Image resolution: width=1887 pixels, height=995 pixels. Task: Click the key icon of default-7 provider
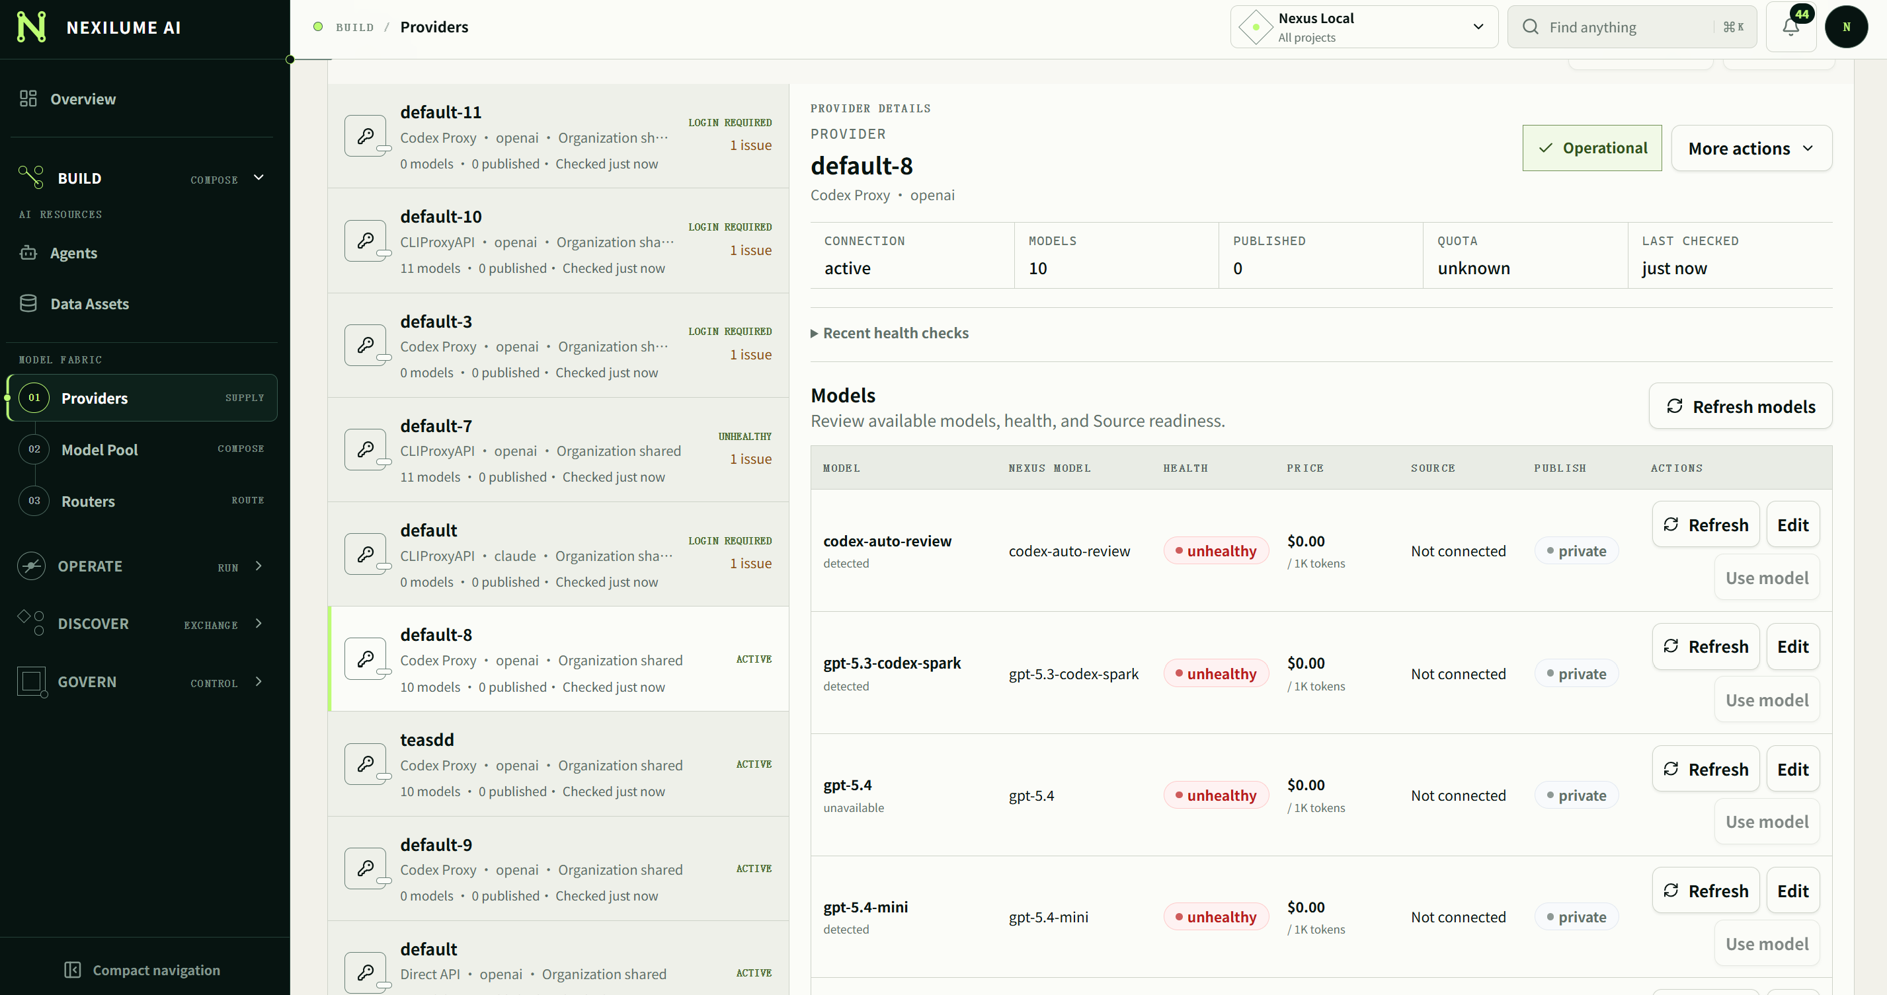366,449
